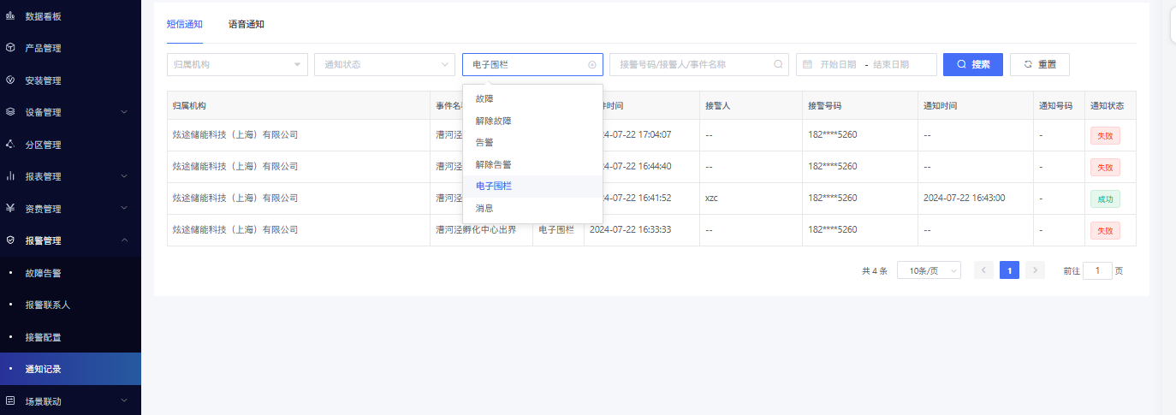Open the 通知状态 dropdown filter
1176x415 pixels.
(x=384, y=64)
